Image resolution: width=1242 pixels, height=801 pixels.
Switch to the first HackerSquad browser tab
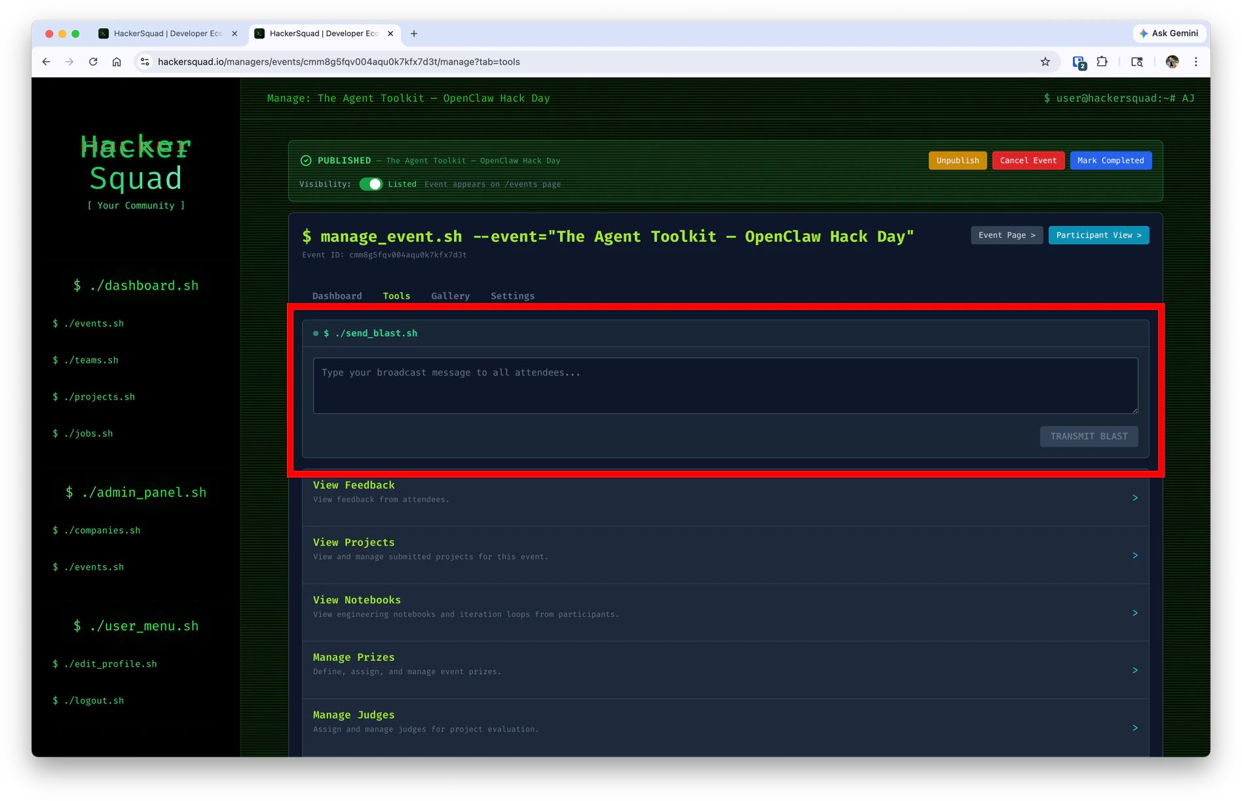(167, 33)
